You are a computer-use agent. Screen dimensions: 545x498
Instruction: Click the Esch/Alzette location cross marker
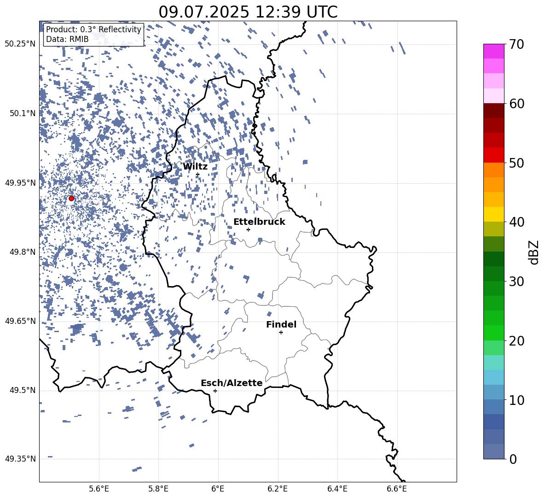click(215, 391)
